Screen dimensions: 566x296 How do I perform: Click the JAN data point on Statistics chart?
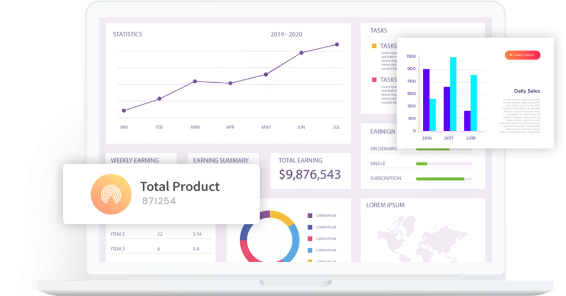click(x=124, y=111)
